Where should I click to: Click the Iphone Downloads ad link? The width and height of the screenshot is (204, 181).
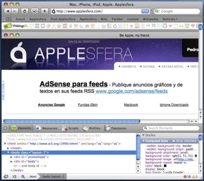pyautogui.click(x=174, y=105)
